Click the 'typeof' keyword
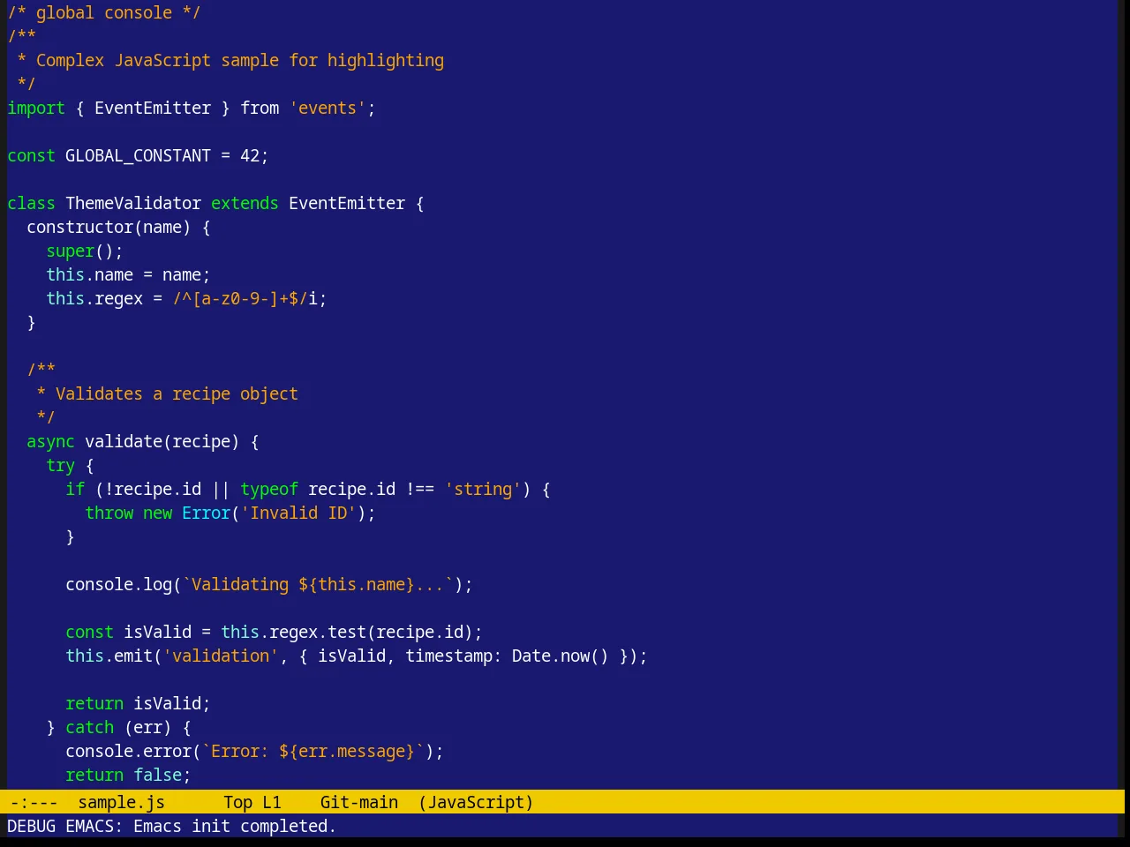This screenshot has width=1130, height=847. click(x=269, y=489)
